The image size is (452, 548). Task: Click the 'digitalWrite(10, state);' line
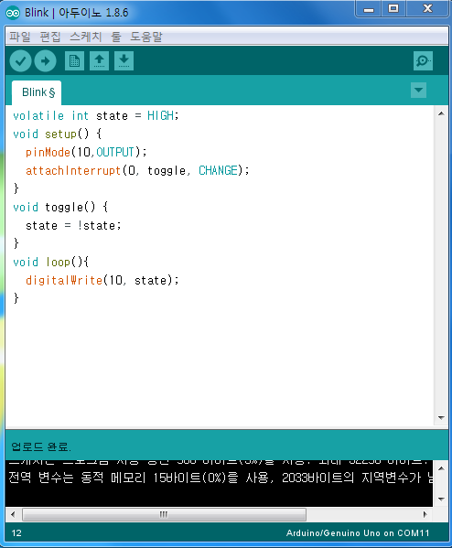(102, 280)
